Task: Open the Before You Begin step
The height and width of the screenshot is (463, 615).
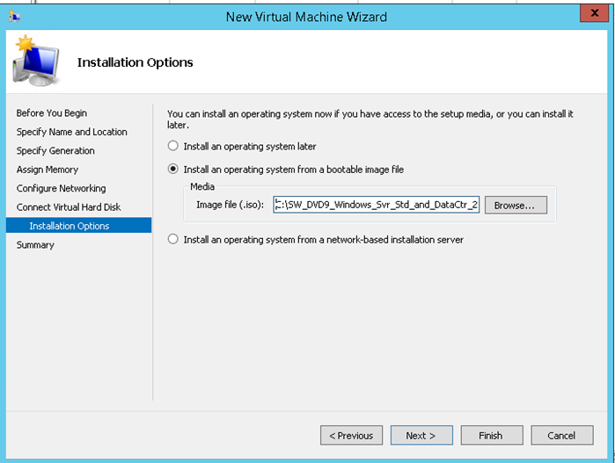Action: [x=52, y=112]
